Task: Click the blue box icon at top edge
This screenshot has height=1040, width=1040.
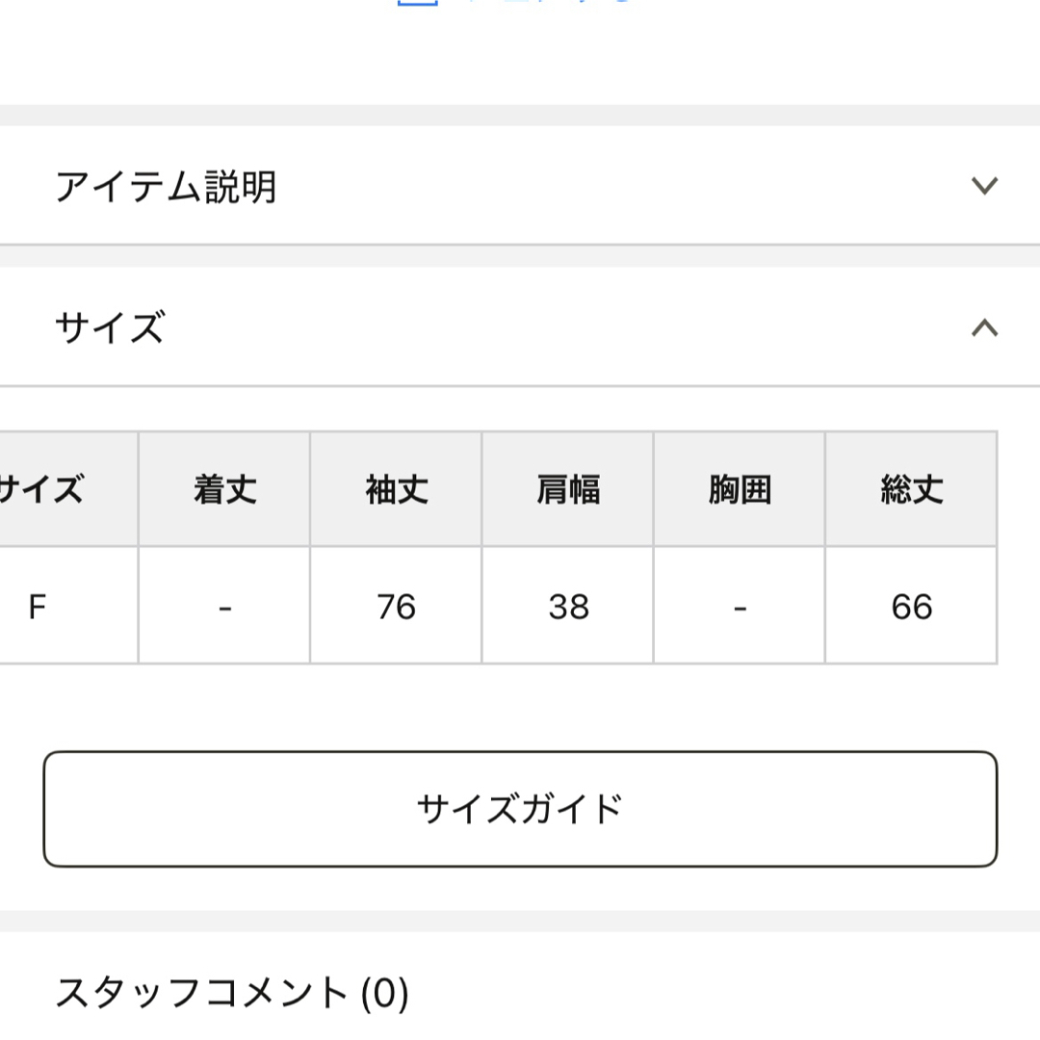Action: [417, 2]
